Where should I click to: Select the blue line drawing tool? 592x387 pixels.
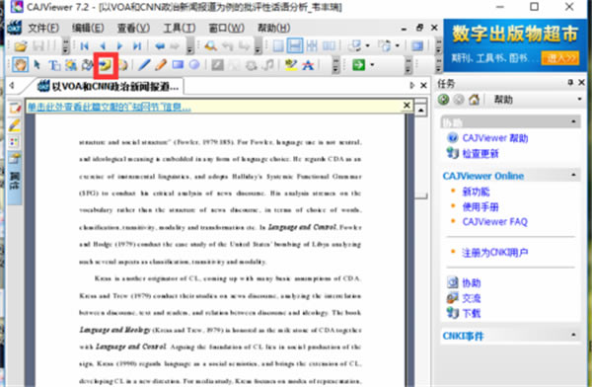pyautogui.click(x=144, y=65)
